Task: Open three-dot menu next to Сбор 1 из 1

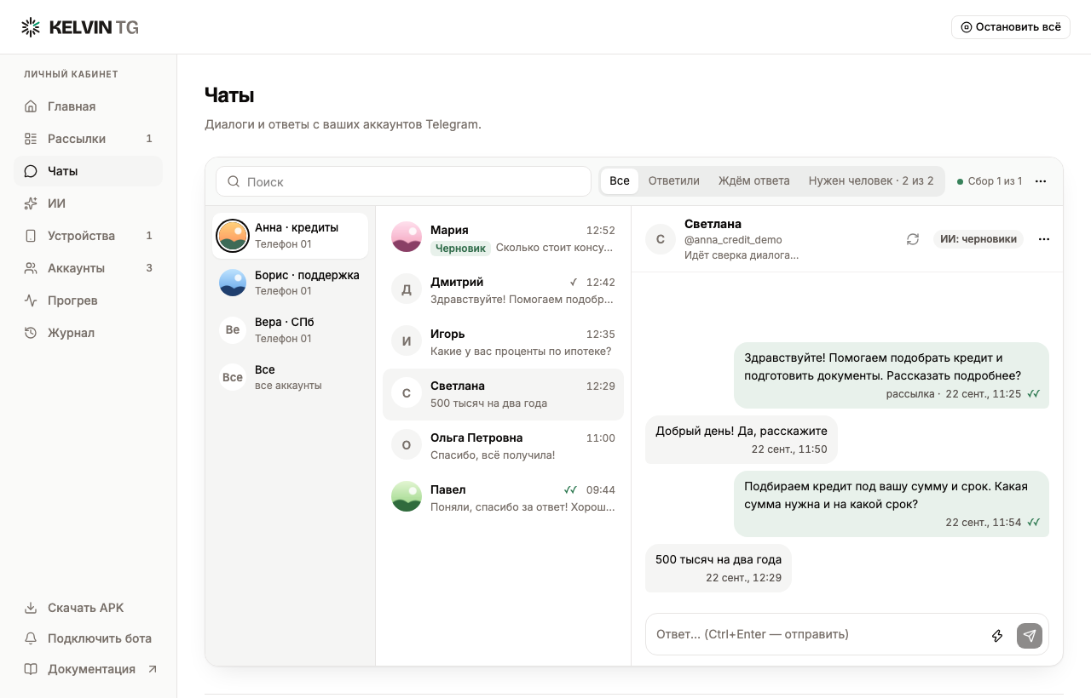Action: point(1041,181)
